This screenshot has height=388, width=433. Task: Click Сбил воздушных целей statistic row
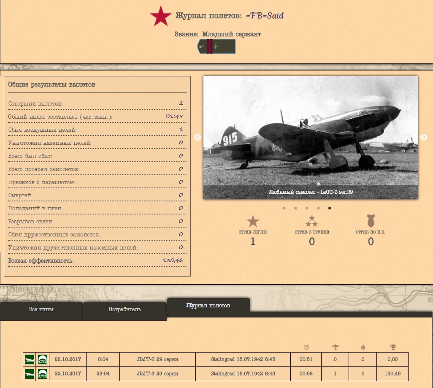[97, 130]
